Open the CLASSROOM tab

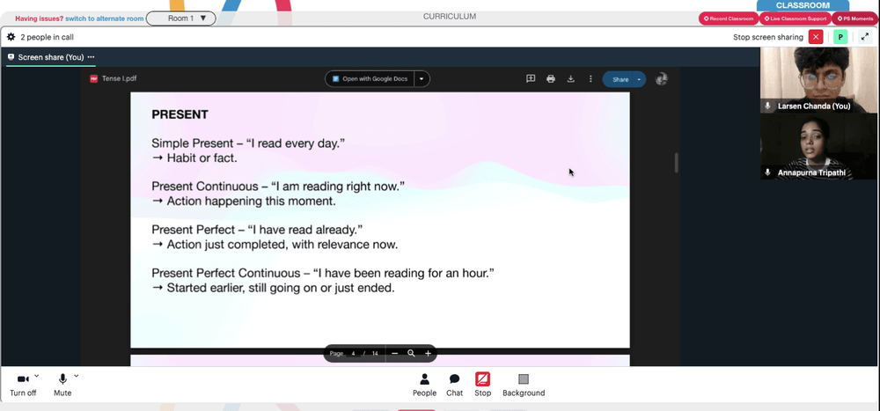pyautogui.click(x=802, y=5)
